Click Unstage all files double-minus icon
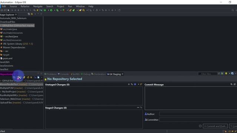The height and width of the screenshot is (133, 237). tap(141, 108)
